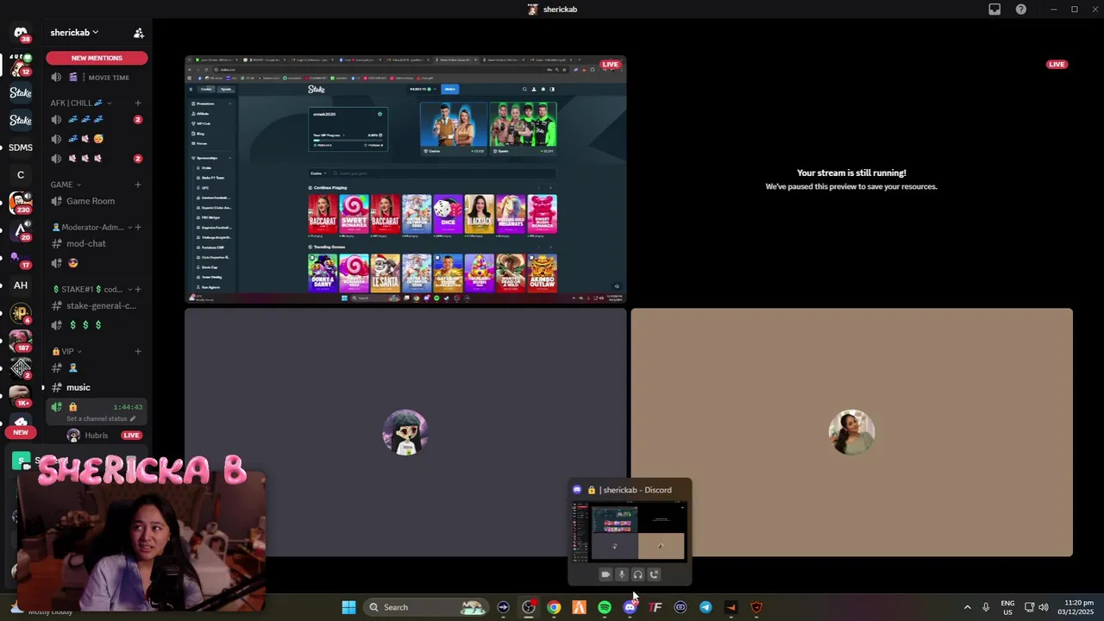Join the sunglasses emoji voice channel
This screenshot has height=621, width=1104.
click(x=97, y=263)
